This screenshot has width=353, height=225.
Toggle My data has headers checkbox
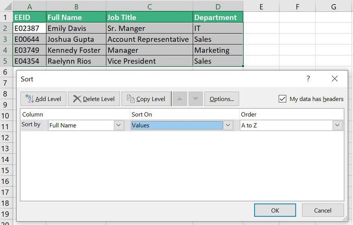click(282, 99)
